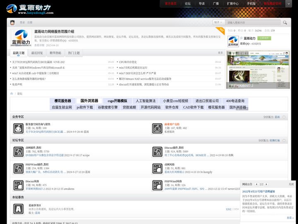The height and width of the screenshot is (224, 298).
Task: Click the 蓝雨动力 logo beside the service intro
Action: [21, 38]
